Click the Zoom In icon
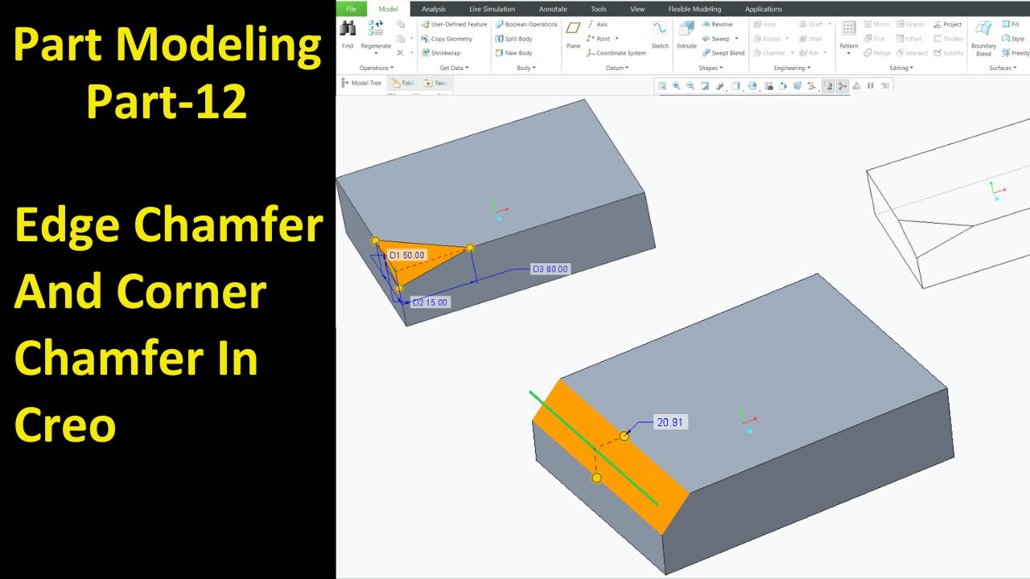The image size is (1030, 579). [676, 85]
